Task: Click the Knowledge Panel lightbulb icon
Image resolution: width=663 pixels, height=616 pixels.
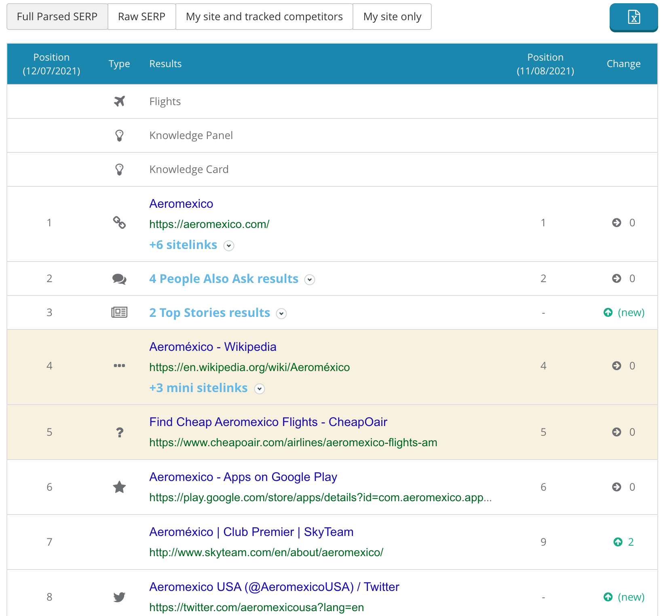Action: coord(119,135)
